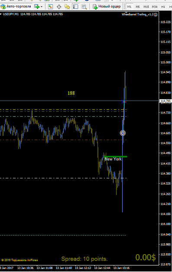The height and width of the screenshot is (272, 172).
Task: Click the 13 Jan 12:12 time axis label
Action: [x=83, y=268]
